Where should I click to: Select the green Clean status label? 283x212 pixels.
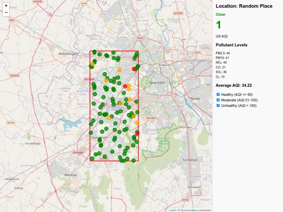(220, 15)
